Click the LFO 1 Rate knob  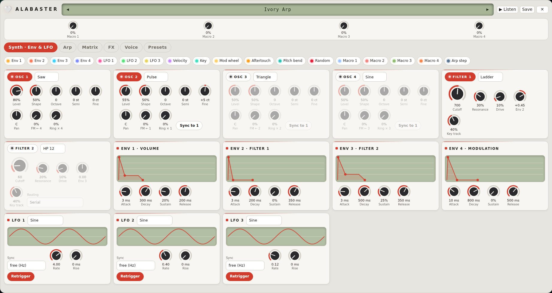56,255
